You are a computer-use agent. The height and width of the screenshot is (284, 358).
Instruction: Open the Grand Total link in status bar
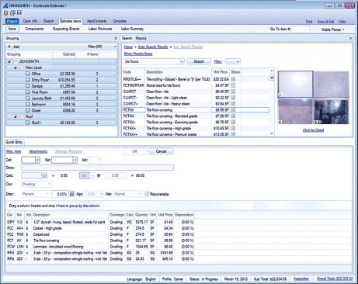(x=335, y=279)
